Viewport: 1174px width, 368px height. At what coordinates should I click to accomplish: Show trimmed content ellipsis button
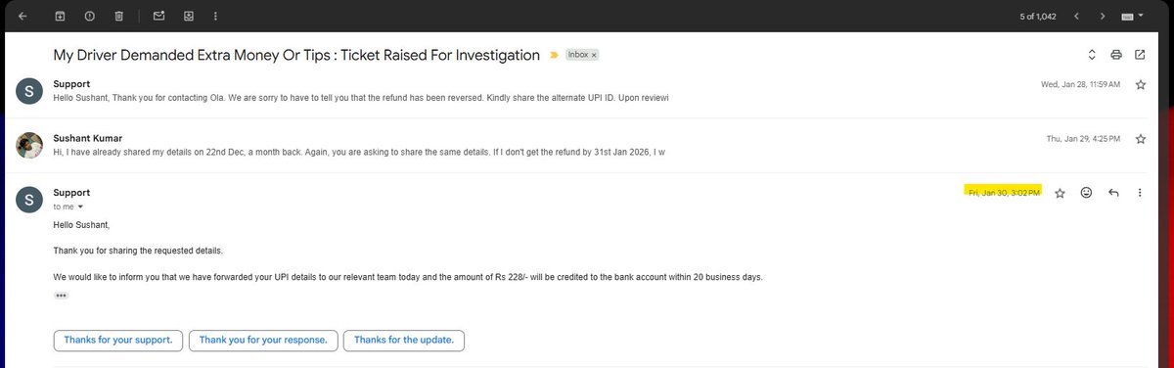[x=61, y=295]
